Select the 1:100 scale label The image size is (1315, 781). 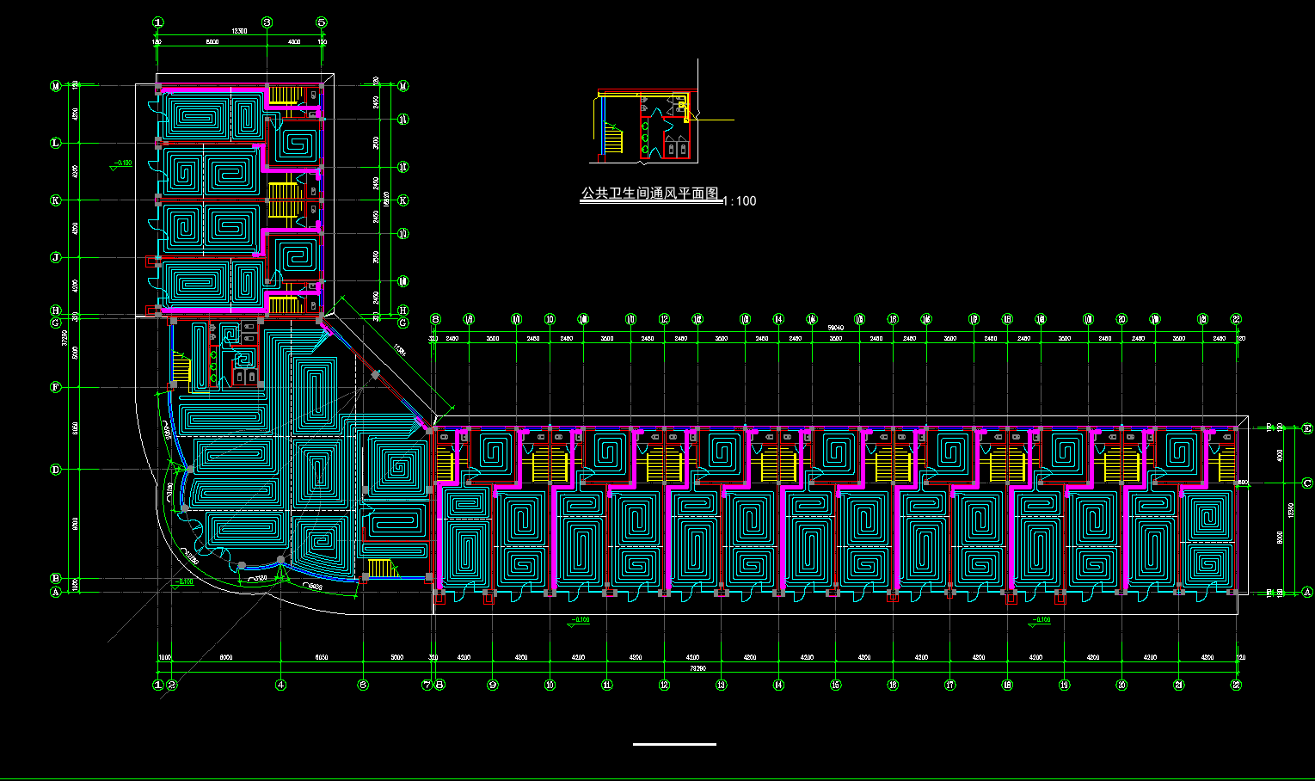pyautogui.click(x=740, y=201)
